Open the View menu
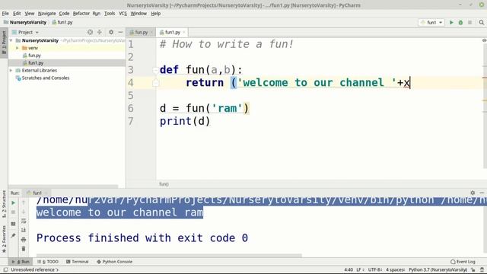This screenshot has height=274, width=487. (x=30, y=14)
